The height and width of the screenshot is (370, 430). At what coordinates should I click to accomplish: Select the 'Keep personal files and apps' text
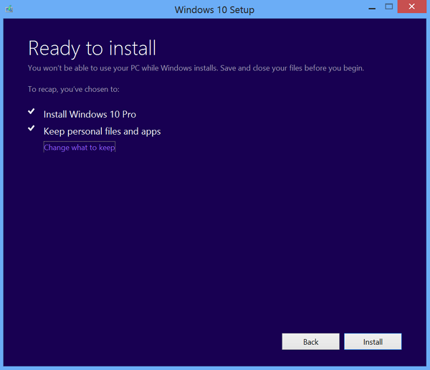coord(102,131)
